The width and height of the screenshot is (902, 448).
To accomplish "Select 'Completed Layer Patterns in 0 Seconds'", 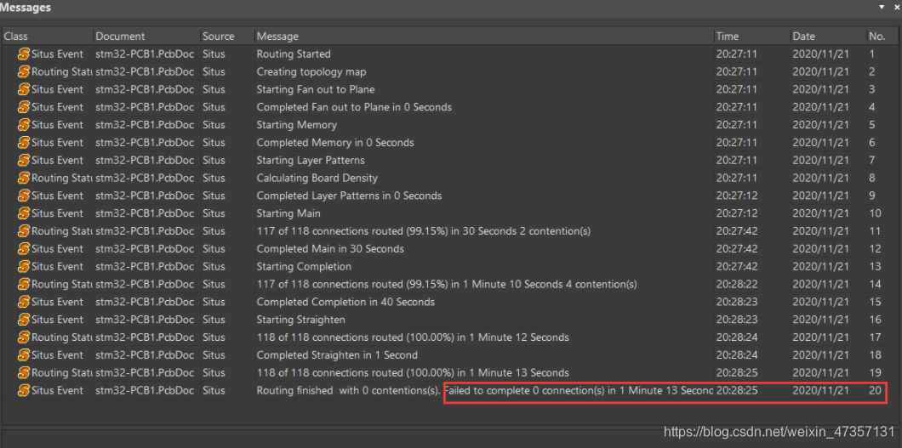I will pos(349,196).
